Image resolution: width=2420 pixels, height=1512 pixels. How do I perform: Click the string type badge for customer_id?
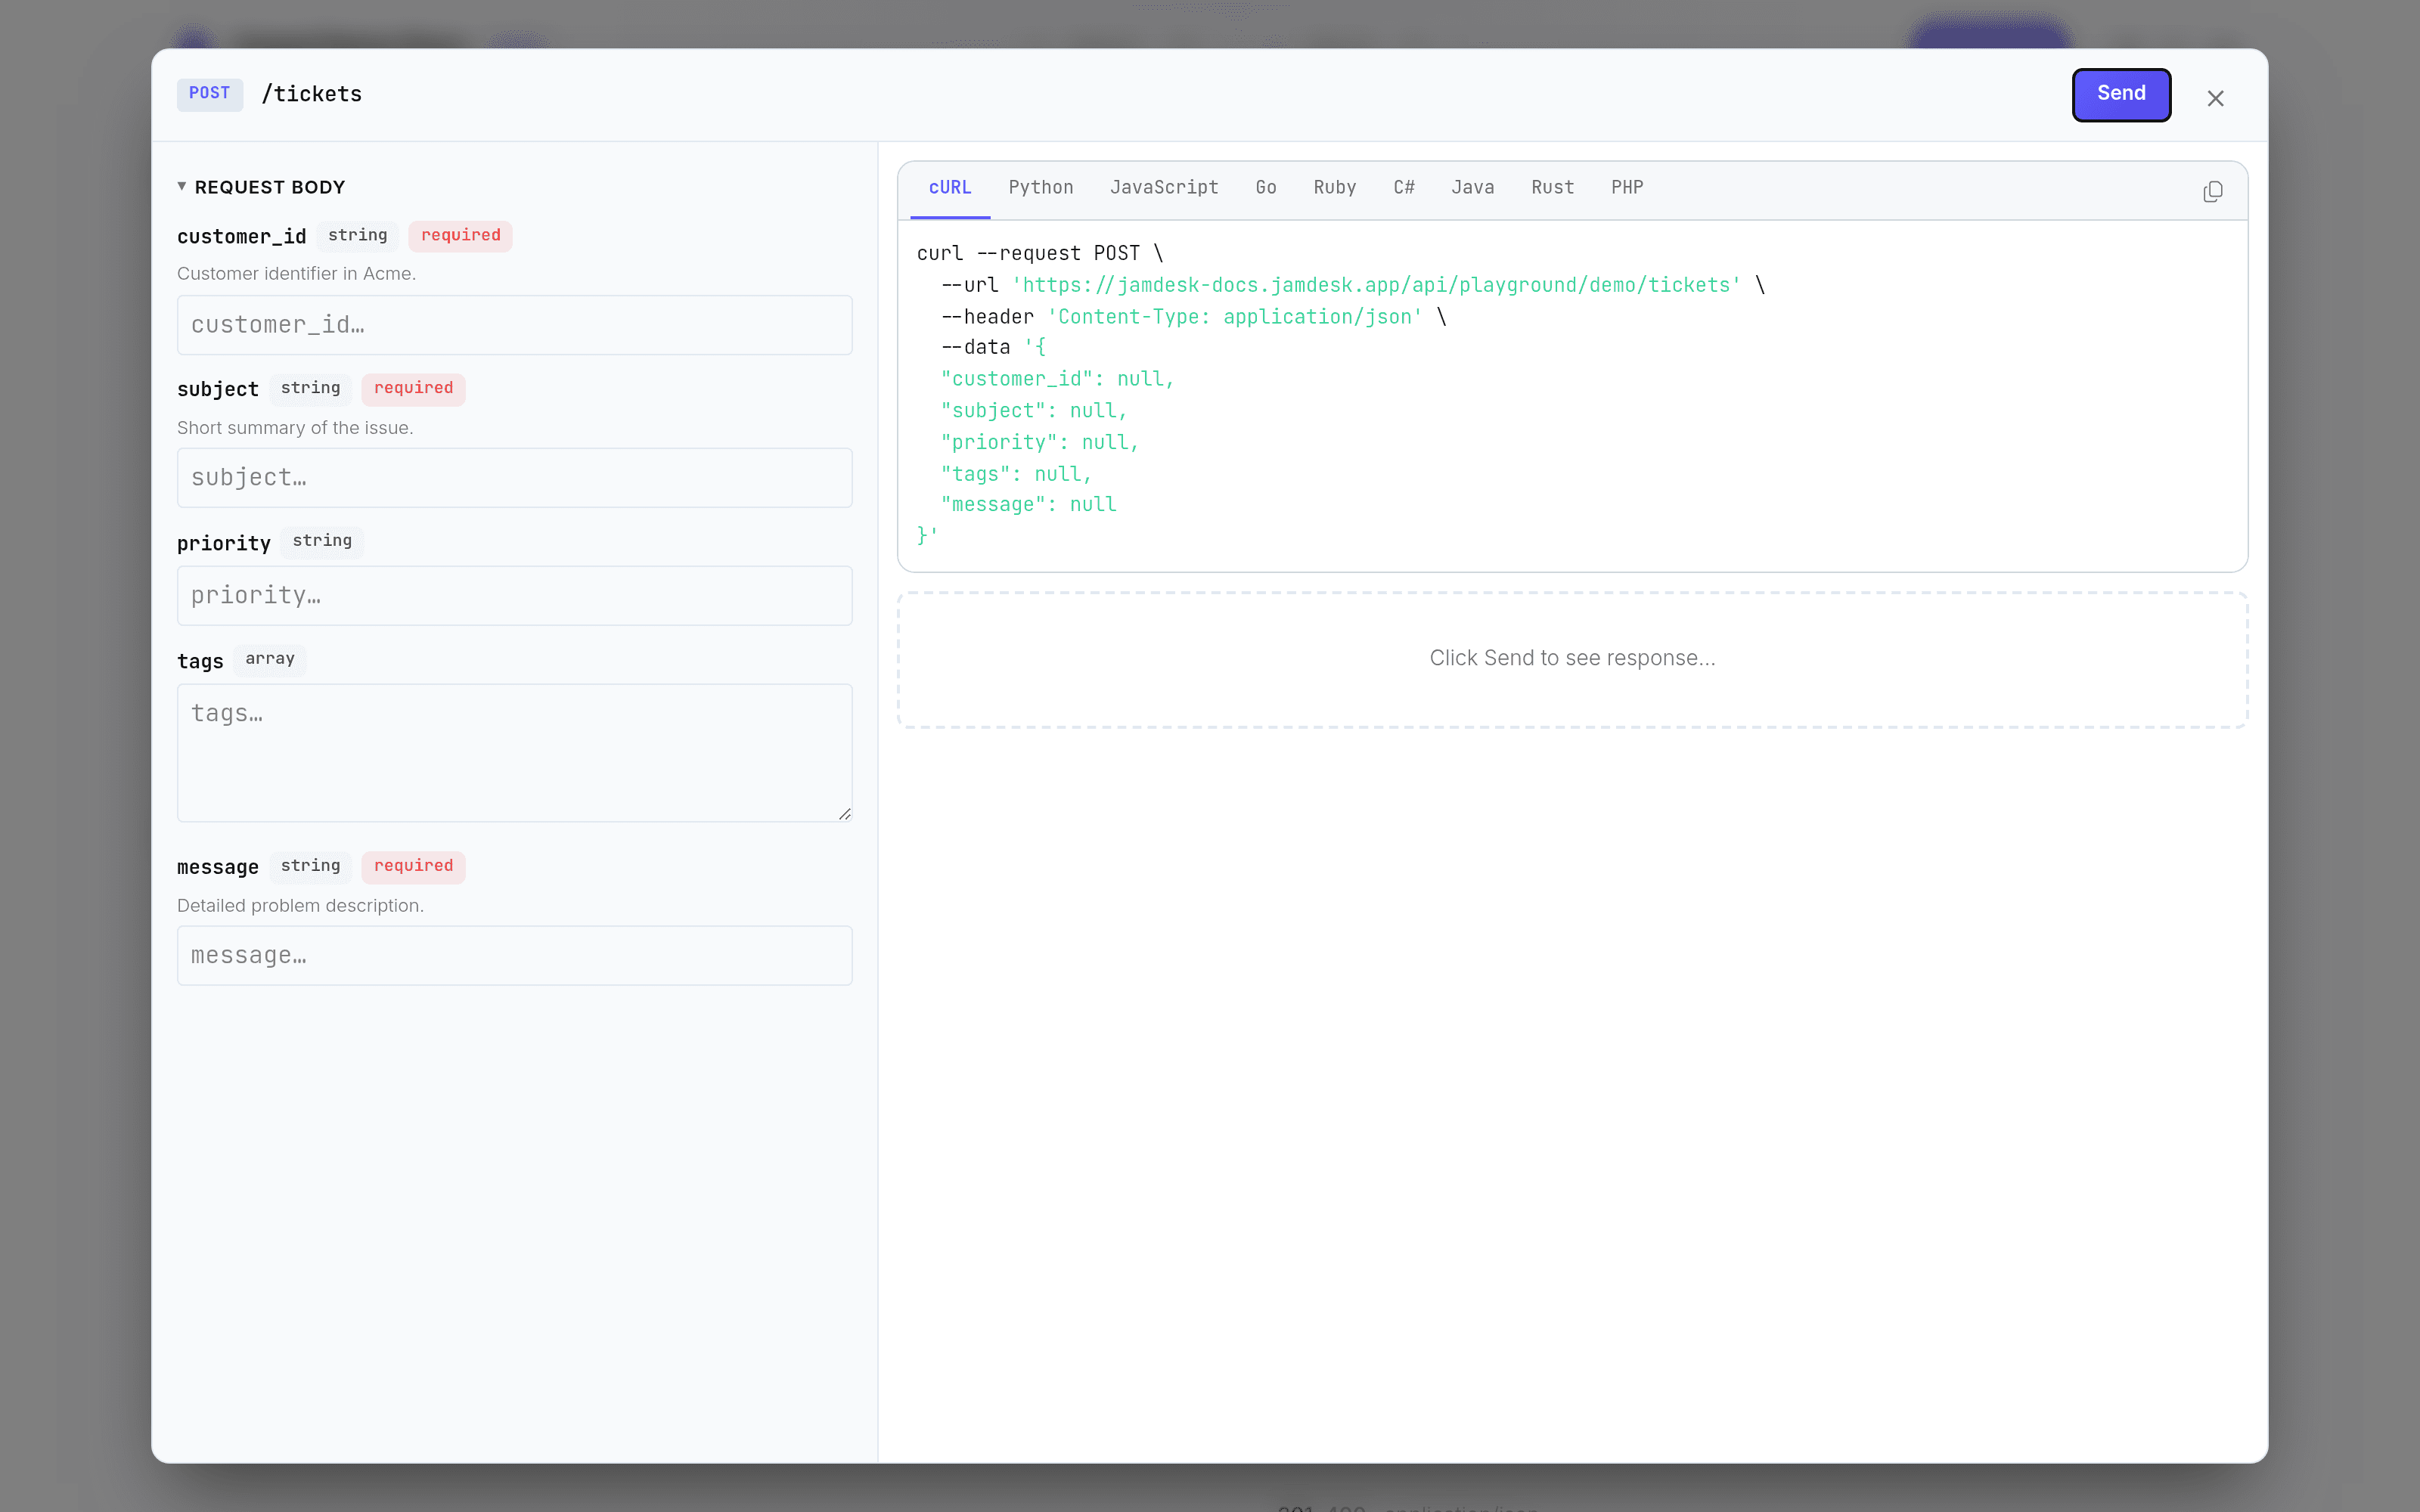point(357,236)
